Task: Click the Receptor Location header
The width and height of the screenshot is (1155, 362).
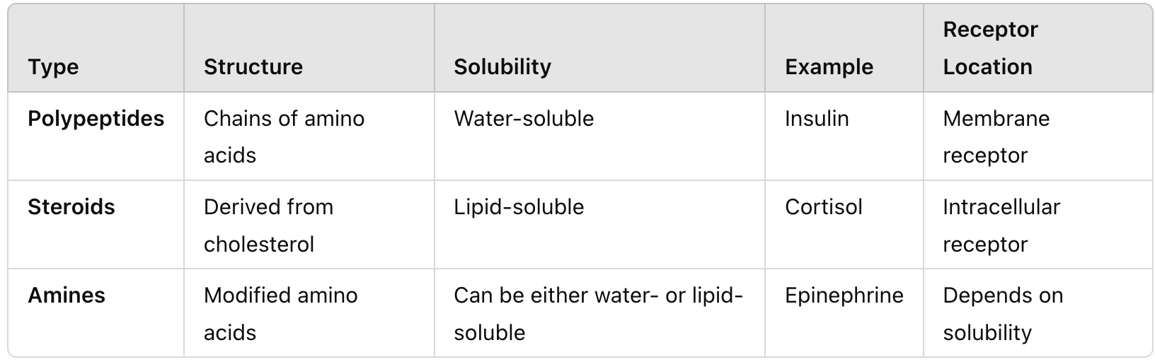Action: click(990, 48)
